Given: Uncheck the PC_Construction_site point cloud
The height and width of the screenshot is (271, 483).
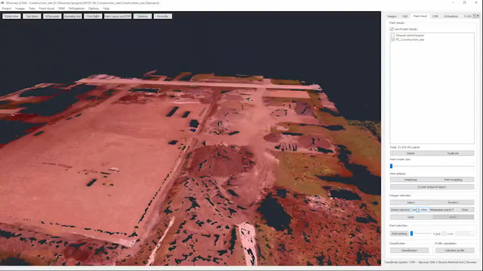Looking at the screenshot, I should point(393,40).
